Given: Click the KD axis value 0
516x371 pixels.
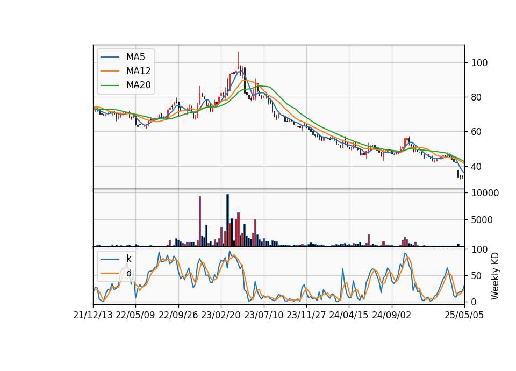Looking at the screenshot, I should point(474,302).
